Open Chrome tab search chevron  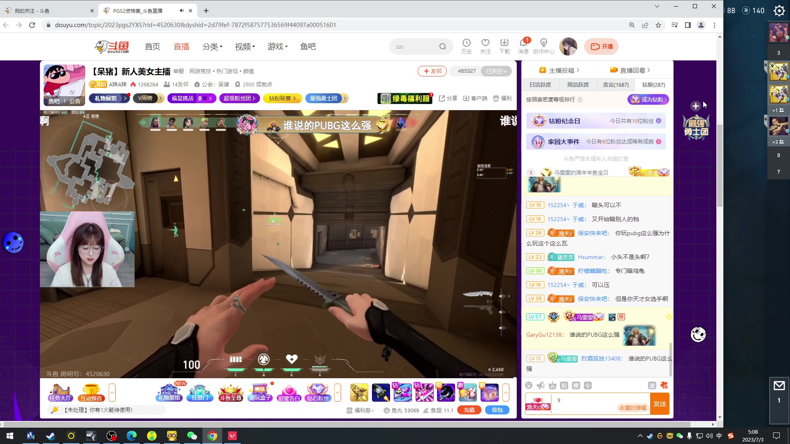pos(657,6)
